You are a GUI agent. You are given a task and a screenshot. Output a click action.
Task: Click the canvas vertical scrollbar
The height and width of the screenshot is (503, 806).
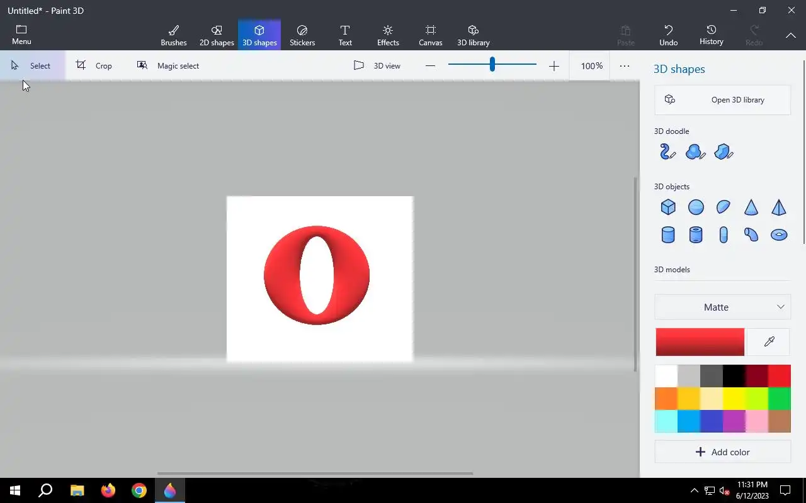635,274
